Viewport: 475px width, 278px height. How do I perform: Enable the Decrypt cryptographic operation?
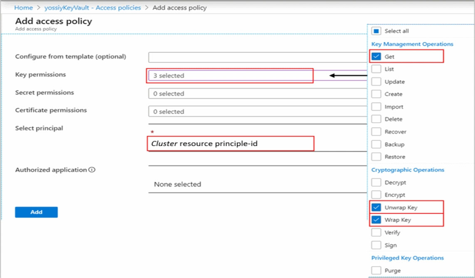coord(376,182)
